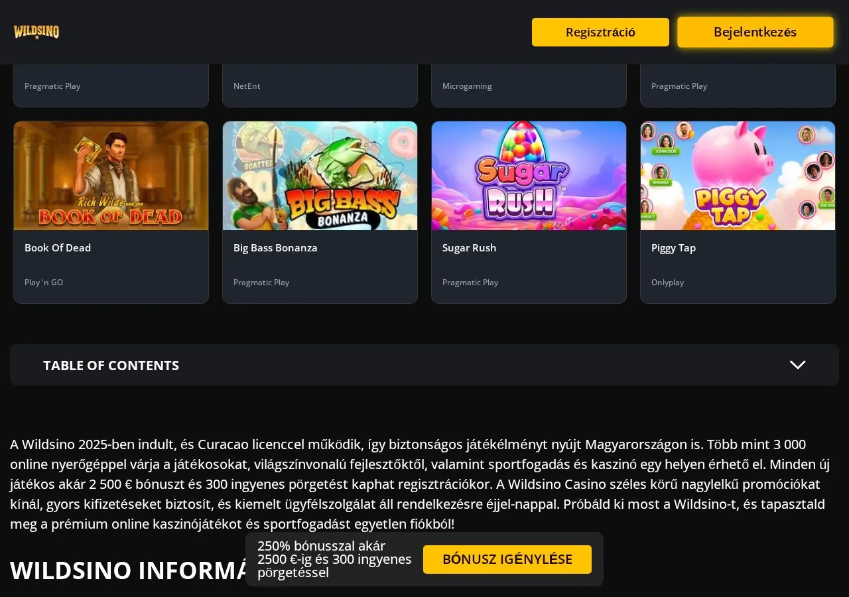Image resolution: width=849 pixels, height=597 pixels.
Task: Claim bonus with Bónusz Igénylése button
Action: coord(507,559)
